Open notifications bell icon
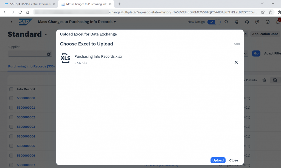The image size is (281, 168). (278, 22)
